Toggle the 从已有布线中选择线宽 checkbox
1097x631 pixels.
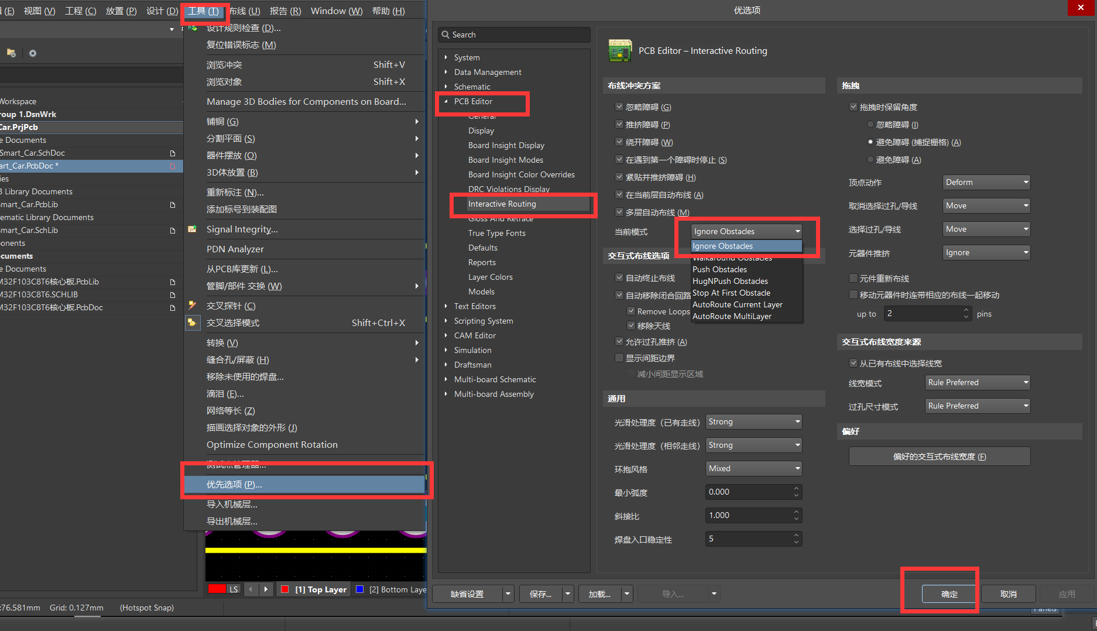pos(853,363)
